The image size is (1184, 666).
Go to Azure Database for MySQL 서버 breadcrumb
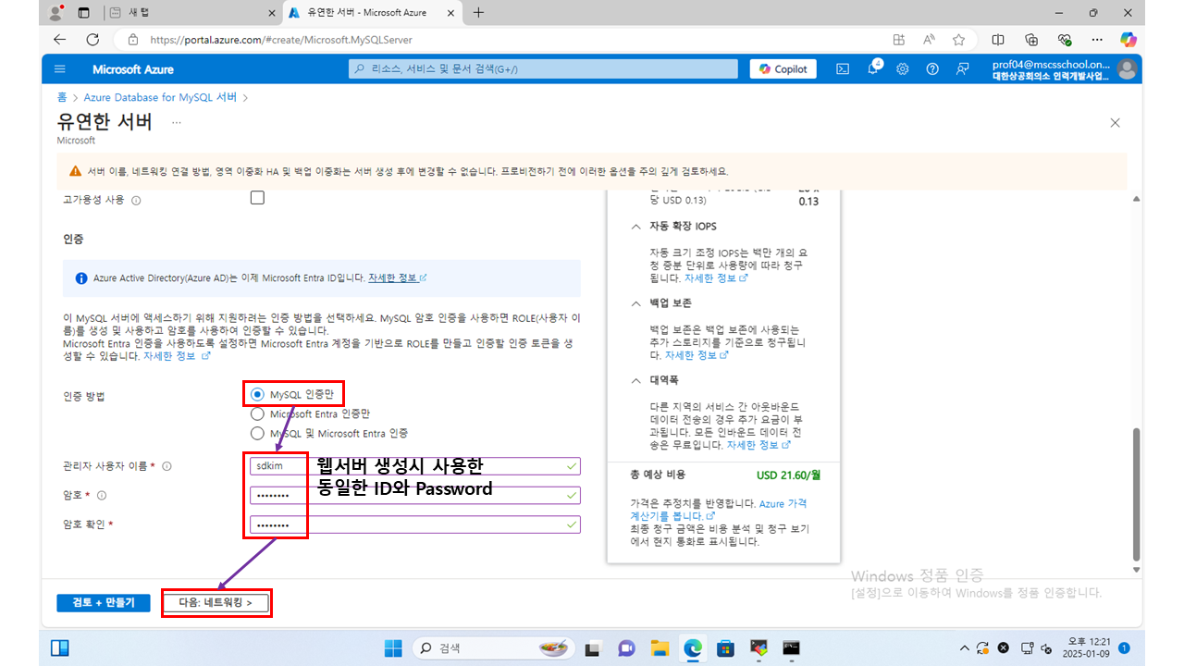160,97
